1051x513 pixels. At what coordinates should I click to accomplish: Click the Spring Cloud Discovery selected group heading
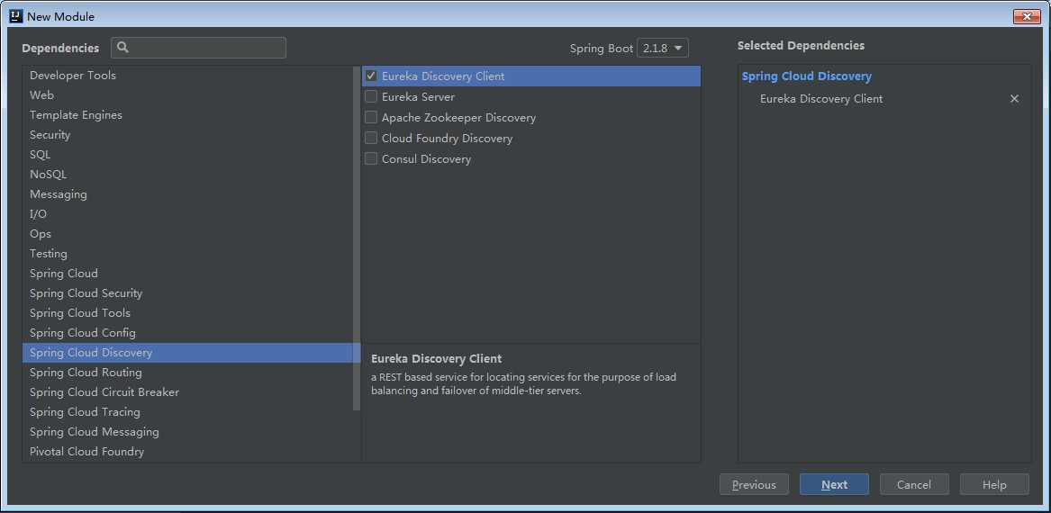coord(806,76)
